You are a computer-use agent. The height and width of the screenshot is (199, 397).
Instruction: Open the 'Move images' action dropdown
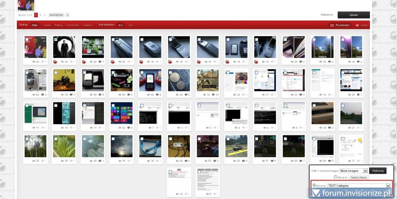[x=353, y=171]
